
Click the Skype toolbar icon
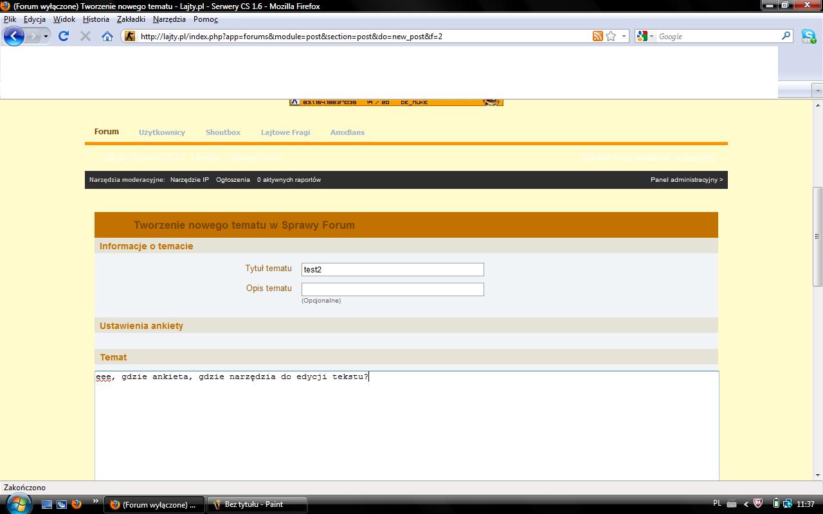[x=808, y=37]
